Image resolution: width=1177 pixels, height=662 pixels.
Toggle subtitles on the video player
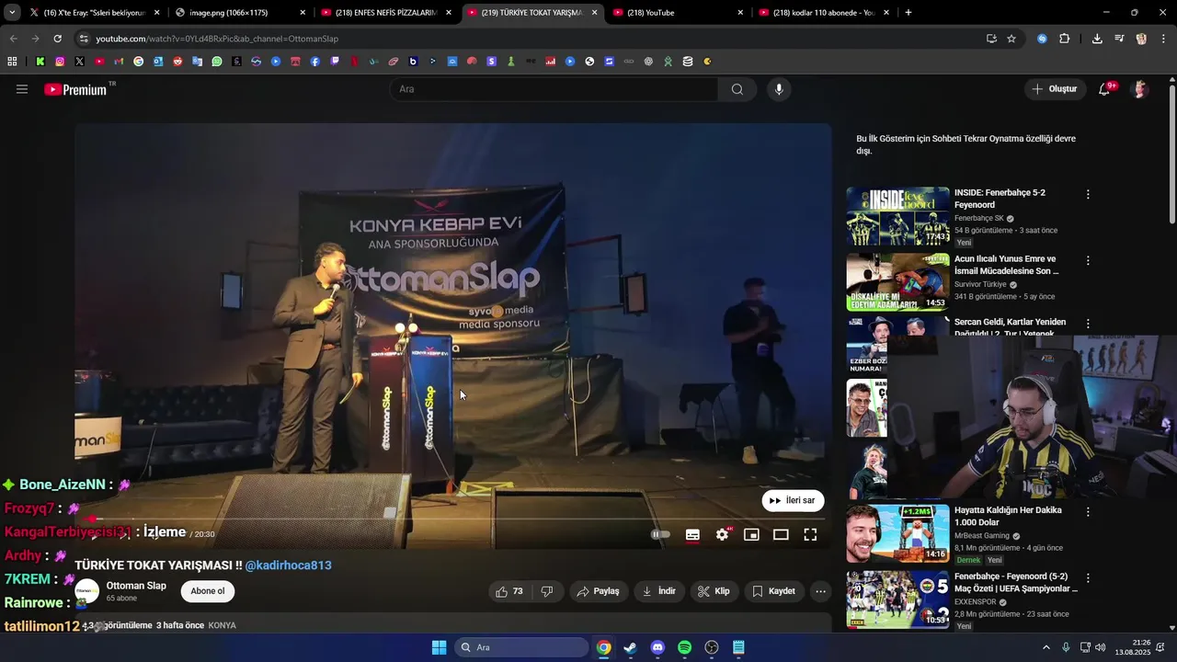point(692,534)
